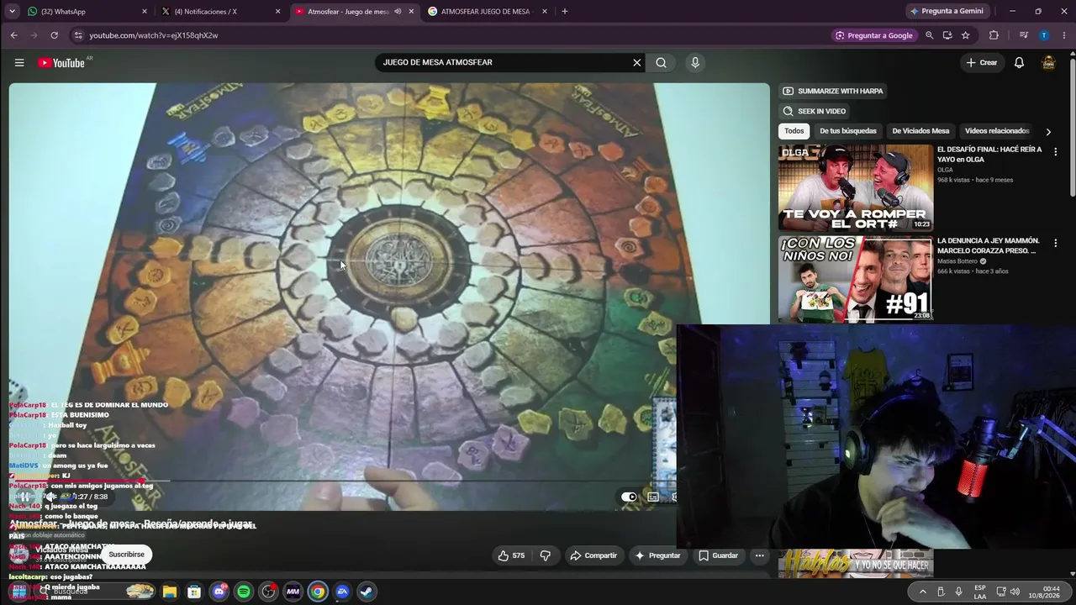Screen dimensions: 1076x605
Task: Reload the page
Action: [54, 35]
